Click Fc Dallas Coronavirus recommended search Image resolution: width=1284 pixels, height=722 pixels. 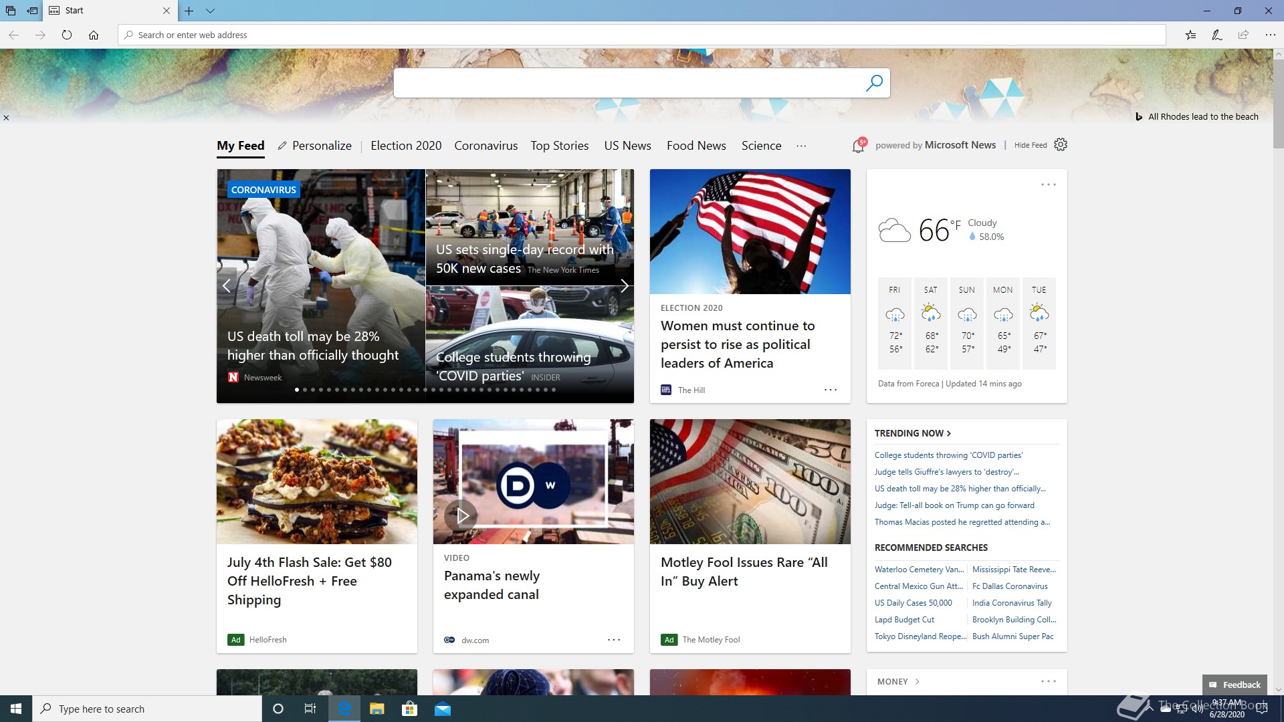pos(1010,586)
